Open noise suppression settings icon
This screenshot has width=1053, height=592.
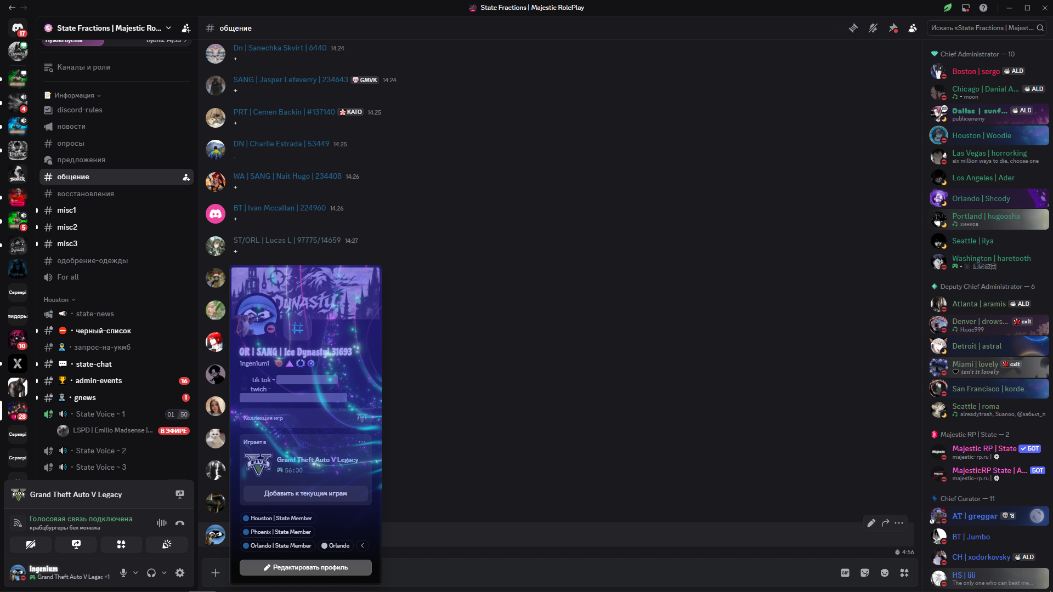point(161,523)
